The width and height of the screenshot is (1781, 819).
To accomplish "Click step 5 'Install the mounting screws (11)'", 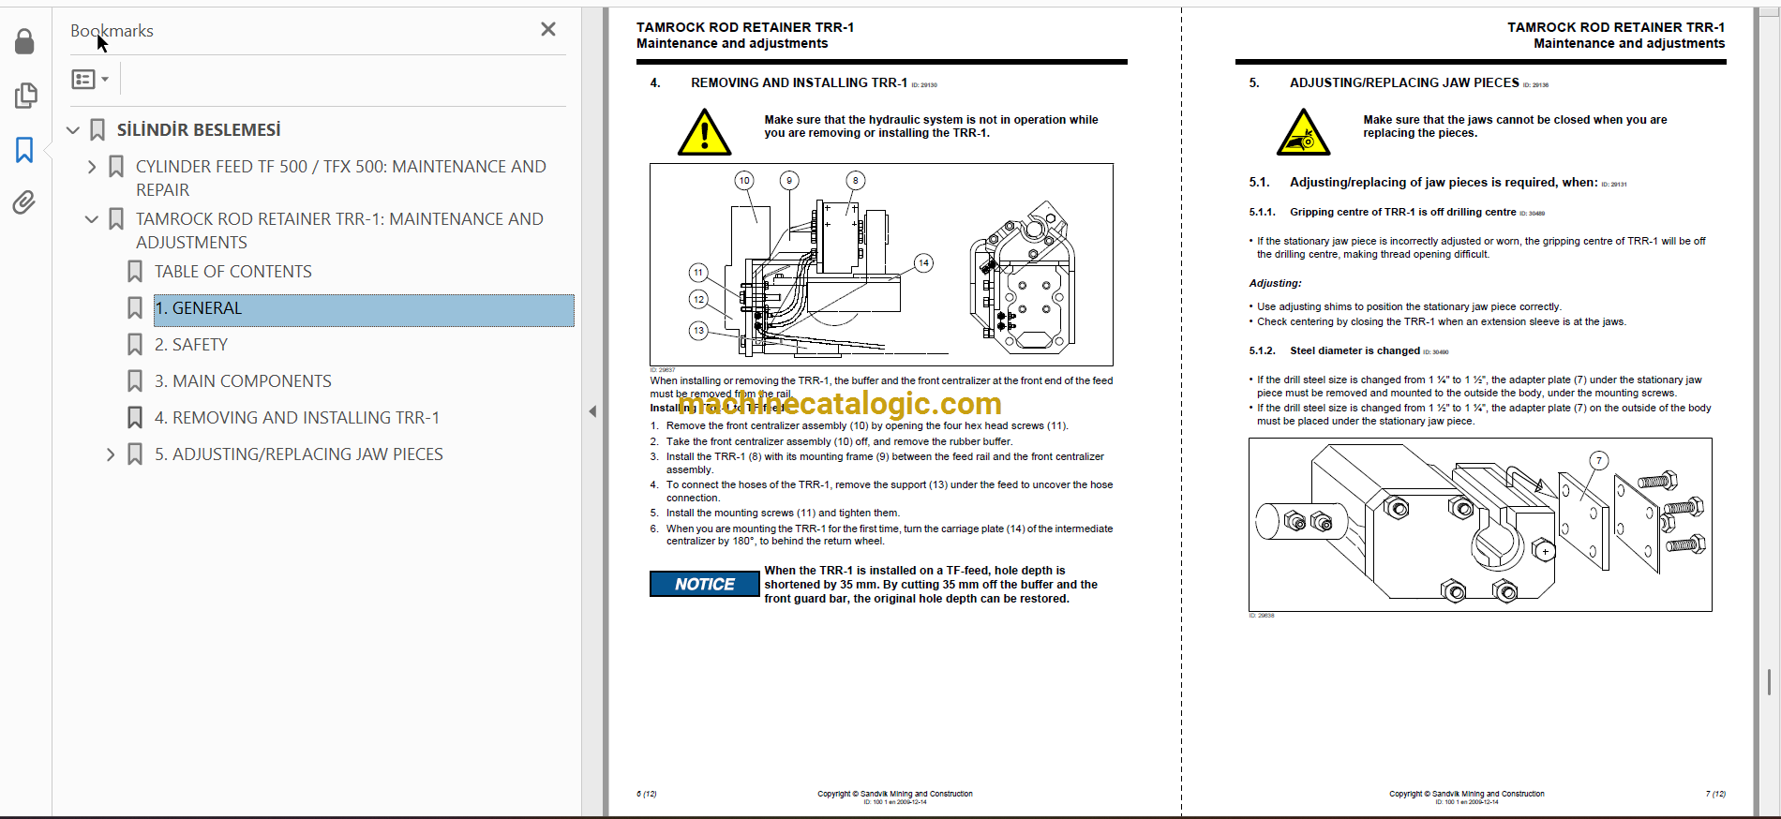I will (x=775, y=514).
